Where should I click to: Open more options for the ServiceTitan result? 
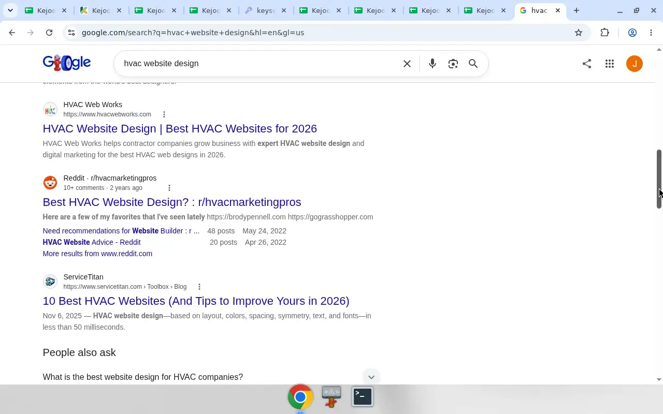point(199,287)
